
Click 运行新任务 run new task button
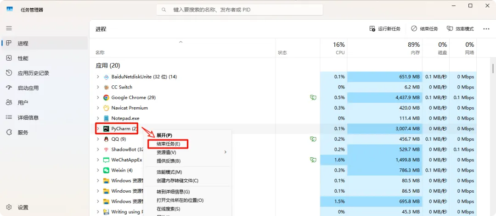(x=385, y=29)
